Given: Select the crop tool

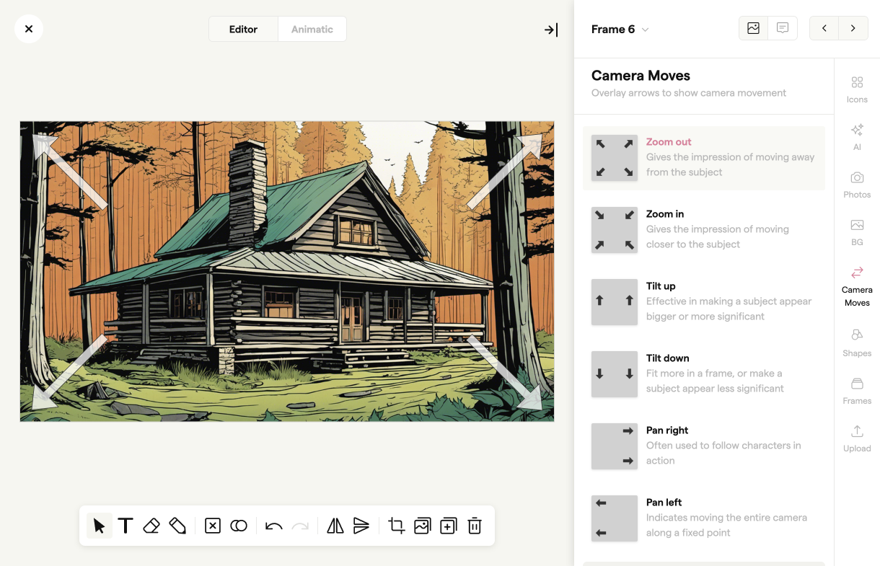Looking at the screenshot, I should pyautogui.click(x=396, y=526).
